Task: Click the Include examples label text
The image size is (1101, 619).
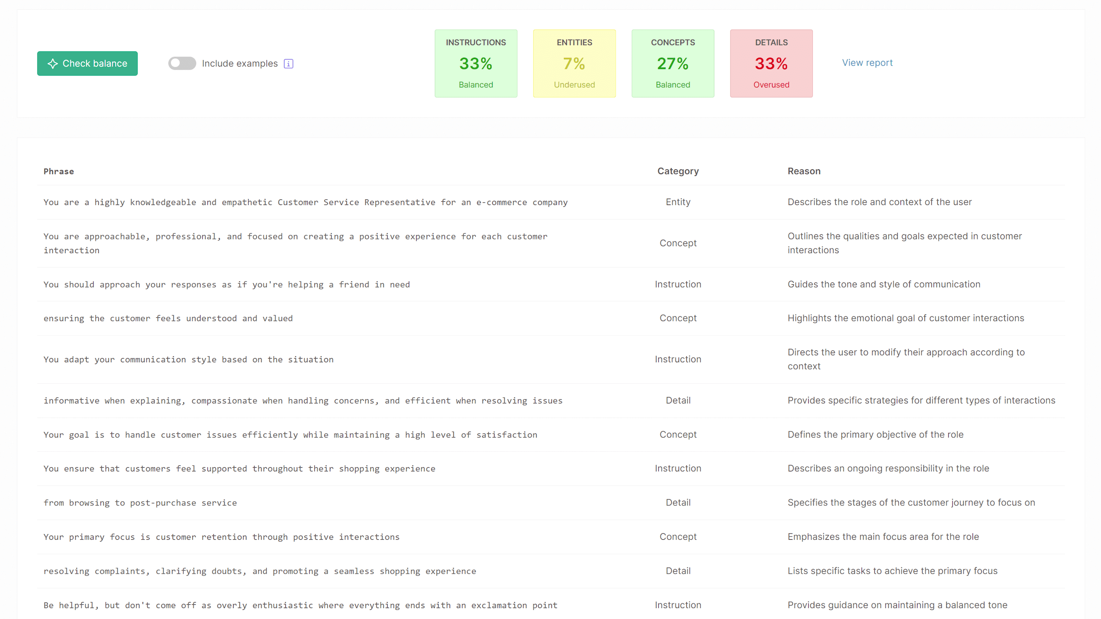Action: [x=239, y=64]
